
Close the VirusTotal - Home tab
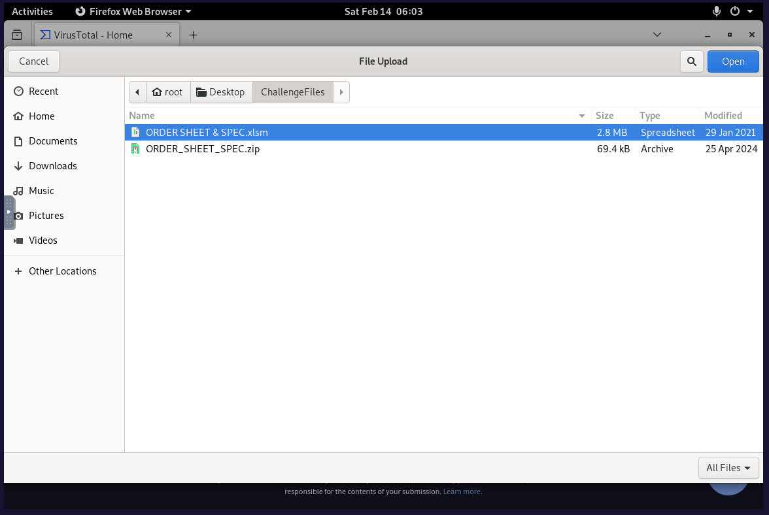point(169,35)
